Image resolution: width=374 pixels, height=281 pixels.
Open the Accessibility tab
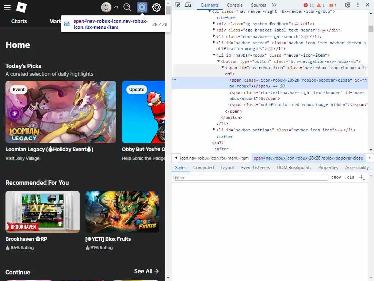[357, 168]
